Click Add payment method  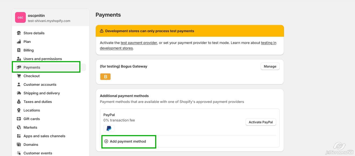point(128,142)
